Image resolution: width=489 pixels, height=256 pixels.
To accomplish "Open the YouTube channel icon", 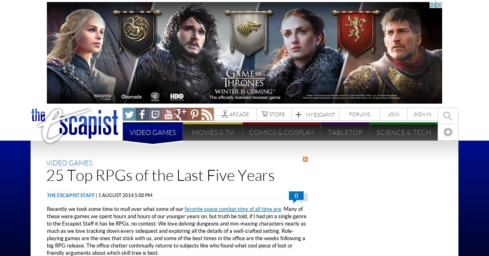I will tap(168, 114).
